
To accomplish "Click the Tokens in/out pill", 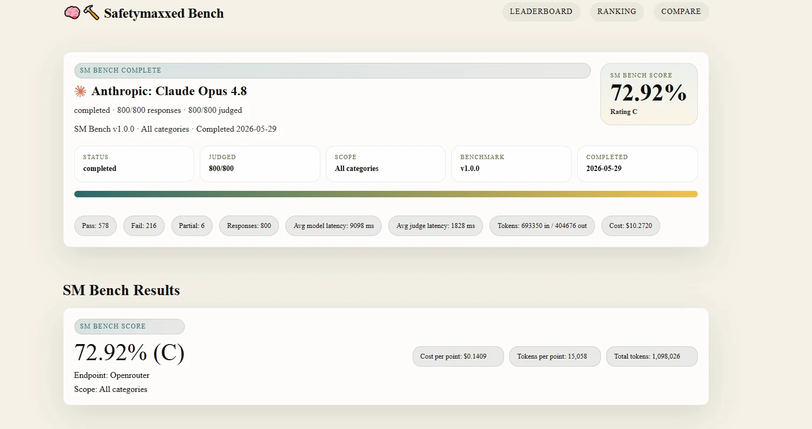I will coord(542,226).
